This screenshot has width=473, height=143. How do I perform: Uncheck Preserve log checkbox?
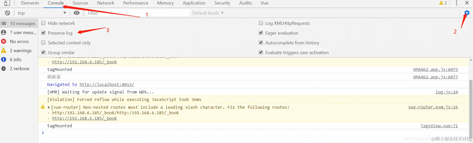click(43, 33)
